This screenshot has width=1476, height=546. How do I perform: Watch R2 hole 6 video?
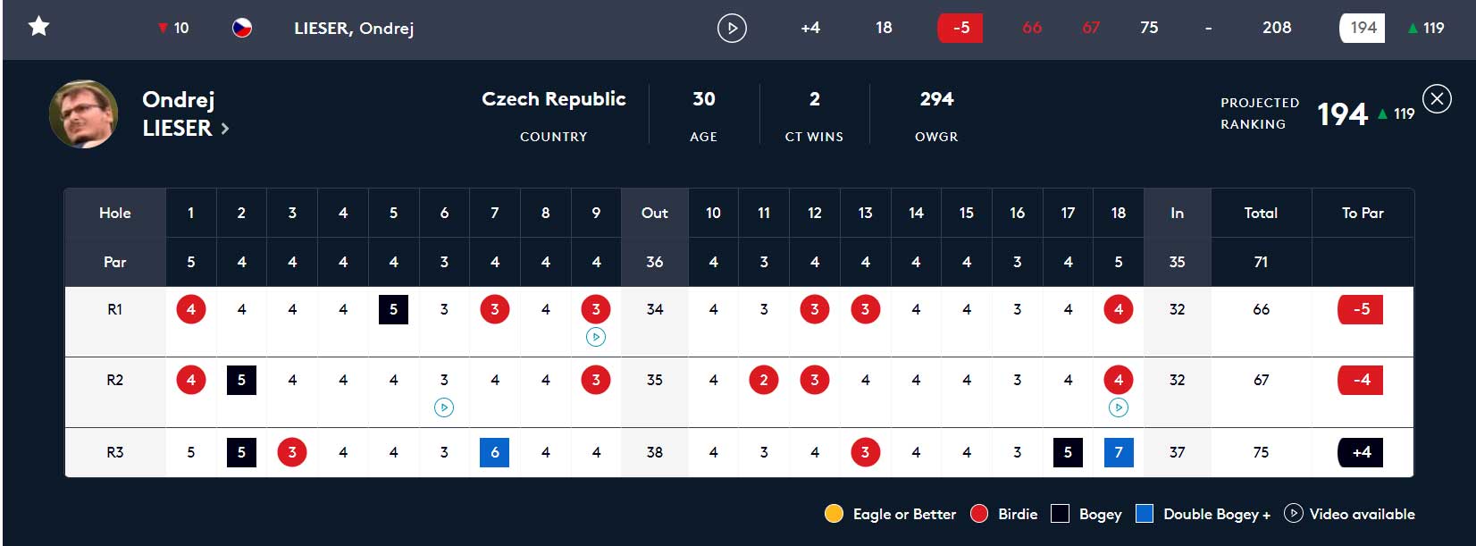click(444, 407)
